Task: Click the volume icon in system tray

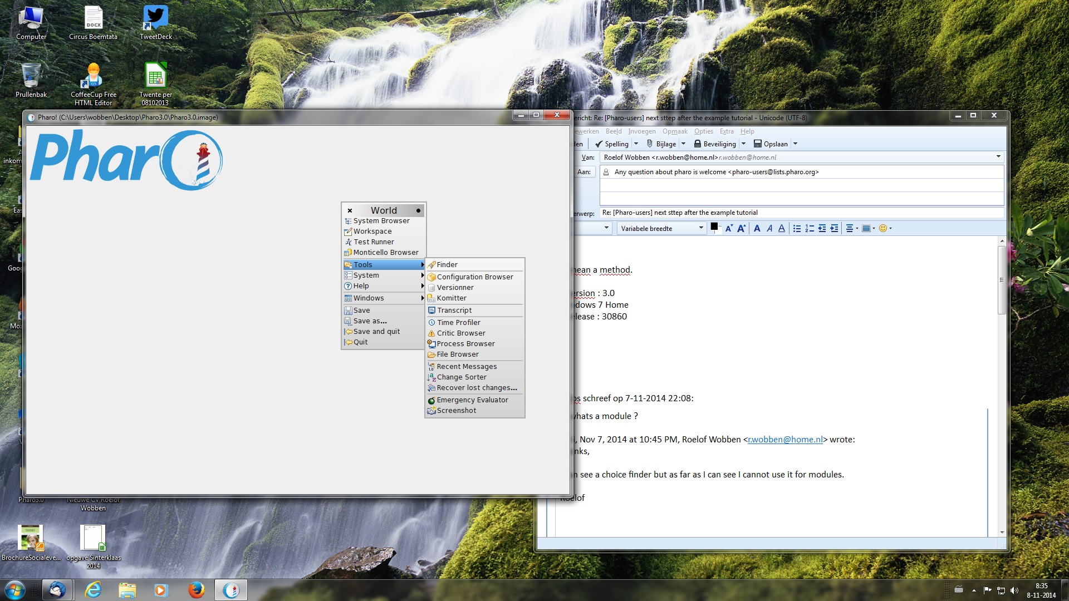Action: tap(1014, 590)
